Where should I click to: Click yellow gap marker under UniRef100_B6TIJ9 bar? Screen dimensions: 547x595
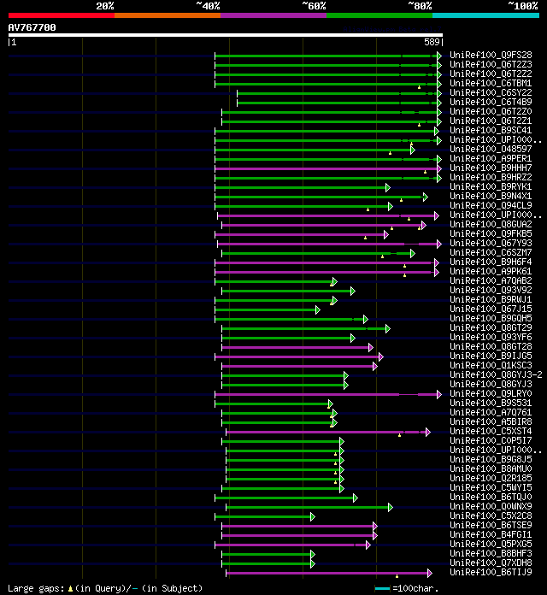[x=397, y=576]
